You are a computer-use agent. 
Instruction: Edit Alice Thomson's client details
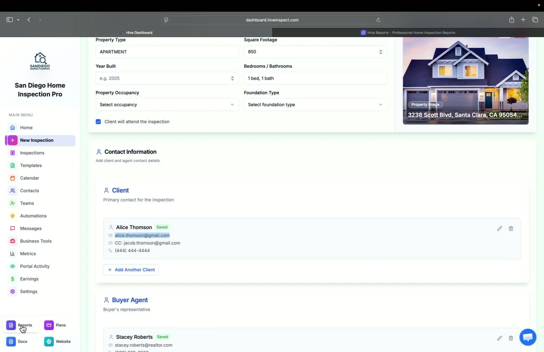499,228
